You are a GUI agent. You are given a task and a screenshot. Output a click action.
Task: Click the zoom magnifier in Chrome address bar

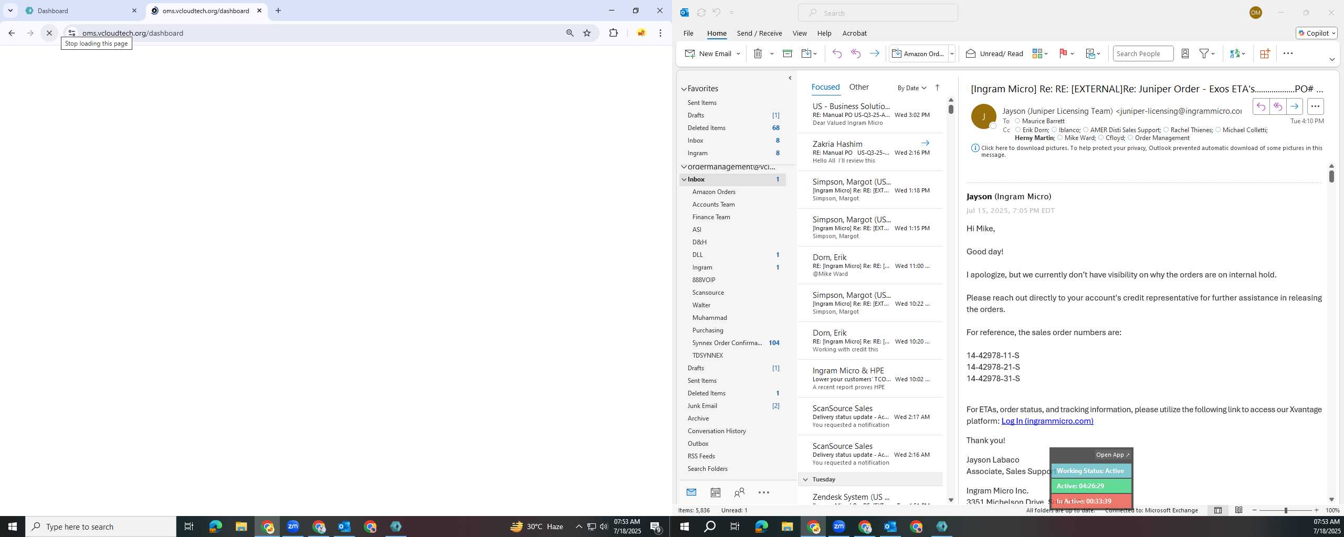click(x=570, y=33)
